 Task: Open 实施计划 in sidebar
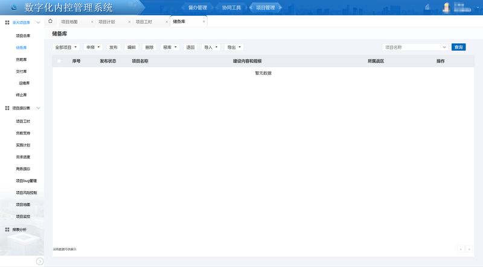[x=23, y=145]
